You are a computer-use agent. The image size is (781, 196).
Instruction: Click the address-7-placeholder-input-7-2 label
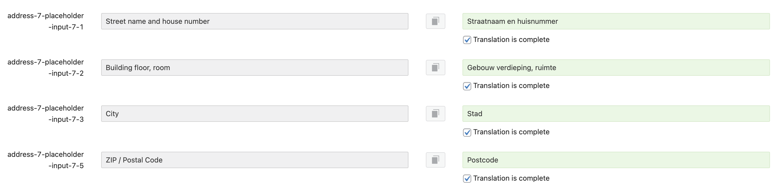(45, 68)
